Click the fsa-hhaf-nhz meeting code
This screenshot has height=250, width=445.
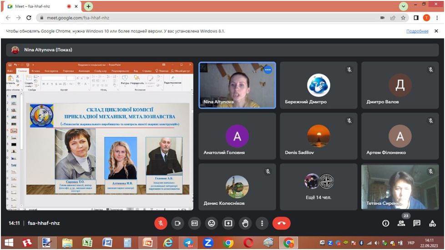tap(44, 223)
